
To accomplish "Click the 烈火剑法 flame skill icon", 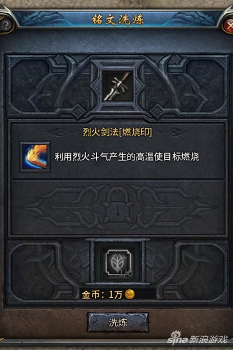I will click(x=35, y=157).
